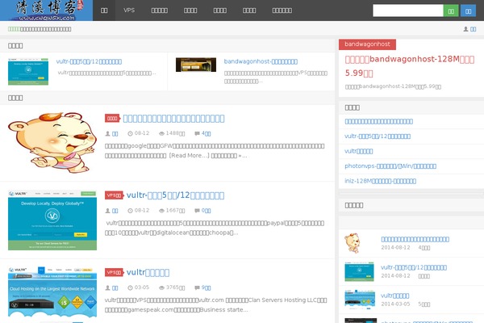484x323 pixels.
Task: Open the 9 comments link
Action: (x=207, y=287)
